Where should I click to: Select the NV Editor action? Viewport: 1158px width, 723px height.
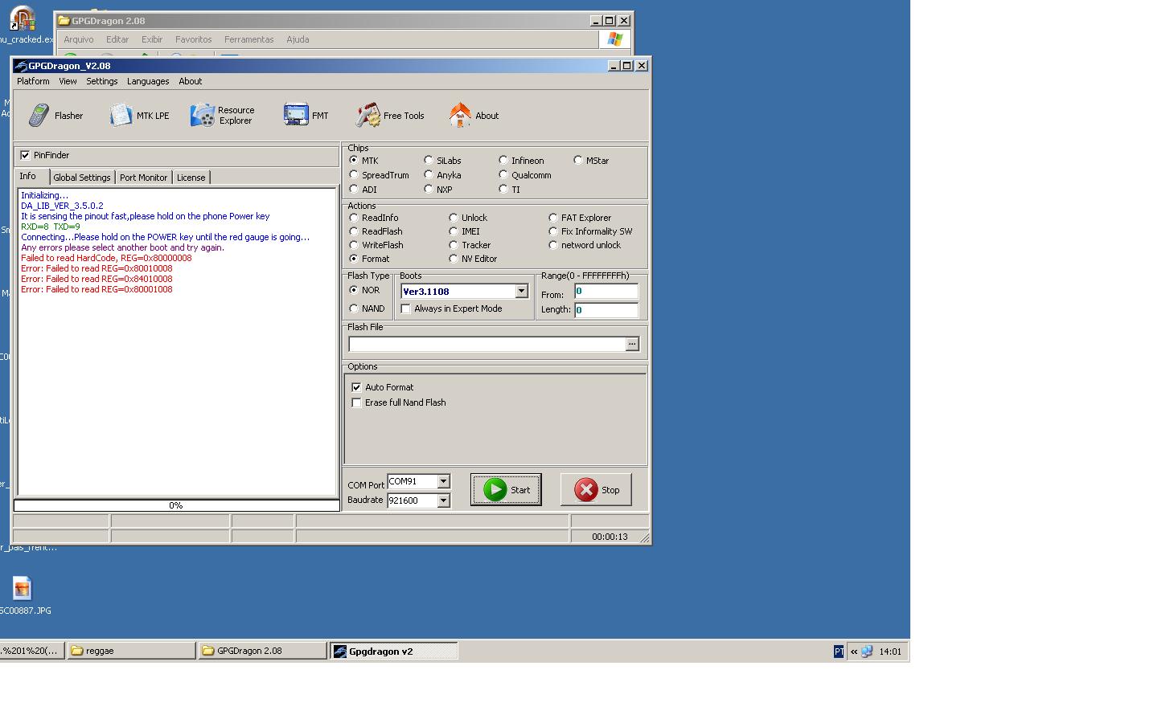(x=454, y=259)
